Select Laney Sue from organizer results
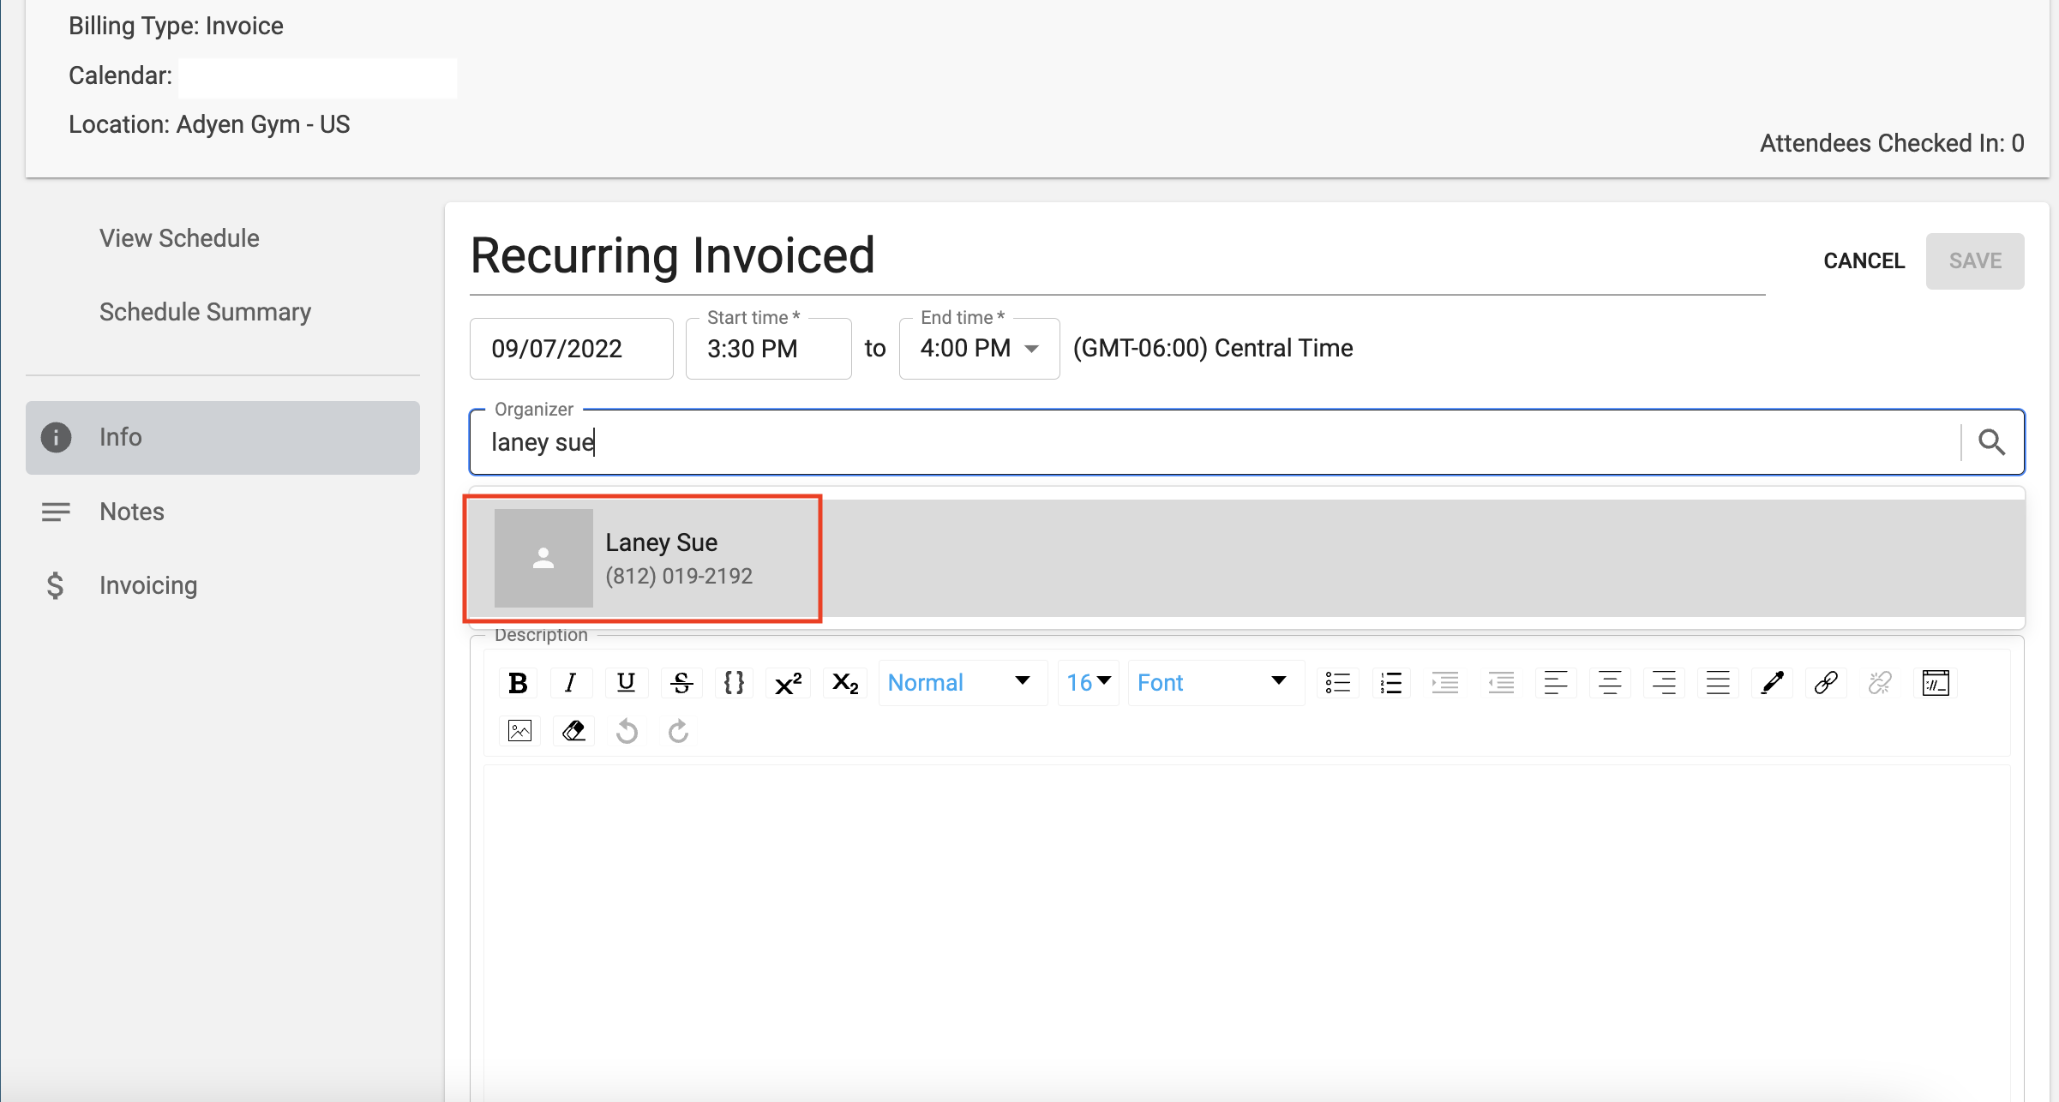The image size is (2059, 1102). (x=660, y=558)
